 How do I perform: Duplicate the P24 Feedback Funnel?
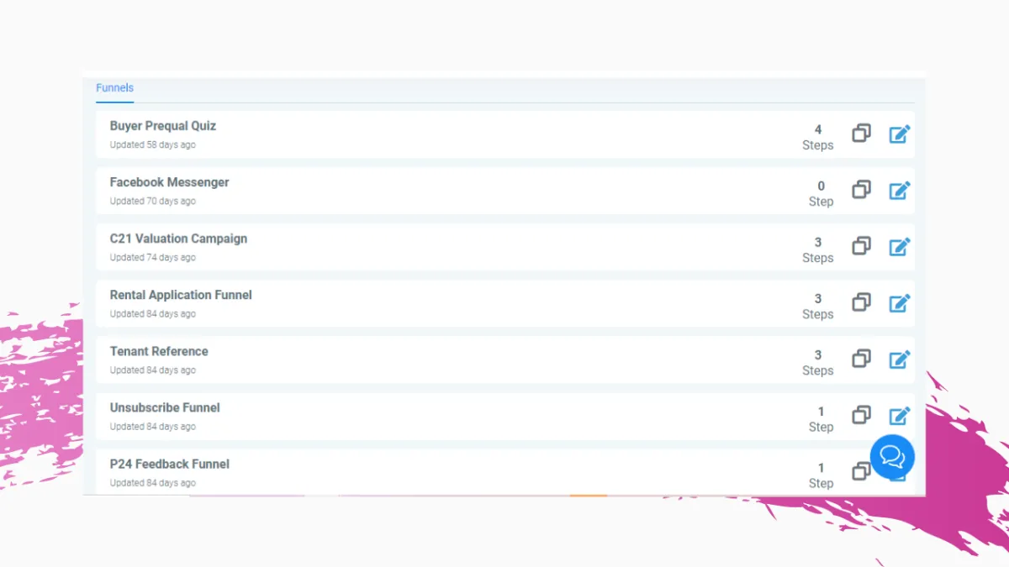point(861,471)
